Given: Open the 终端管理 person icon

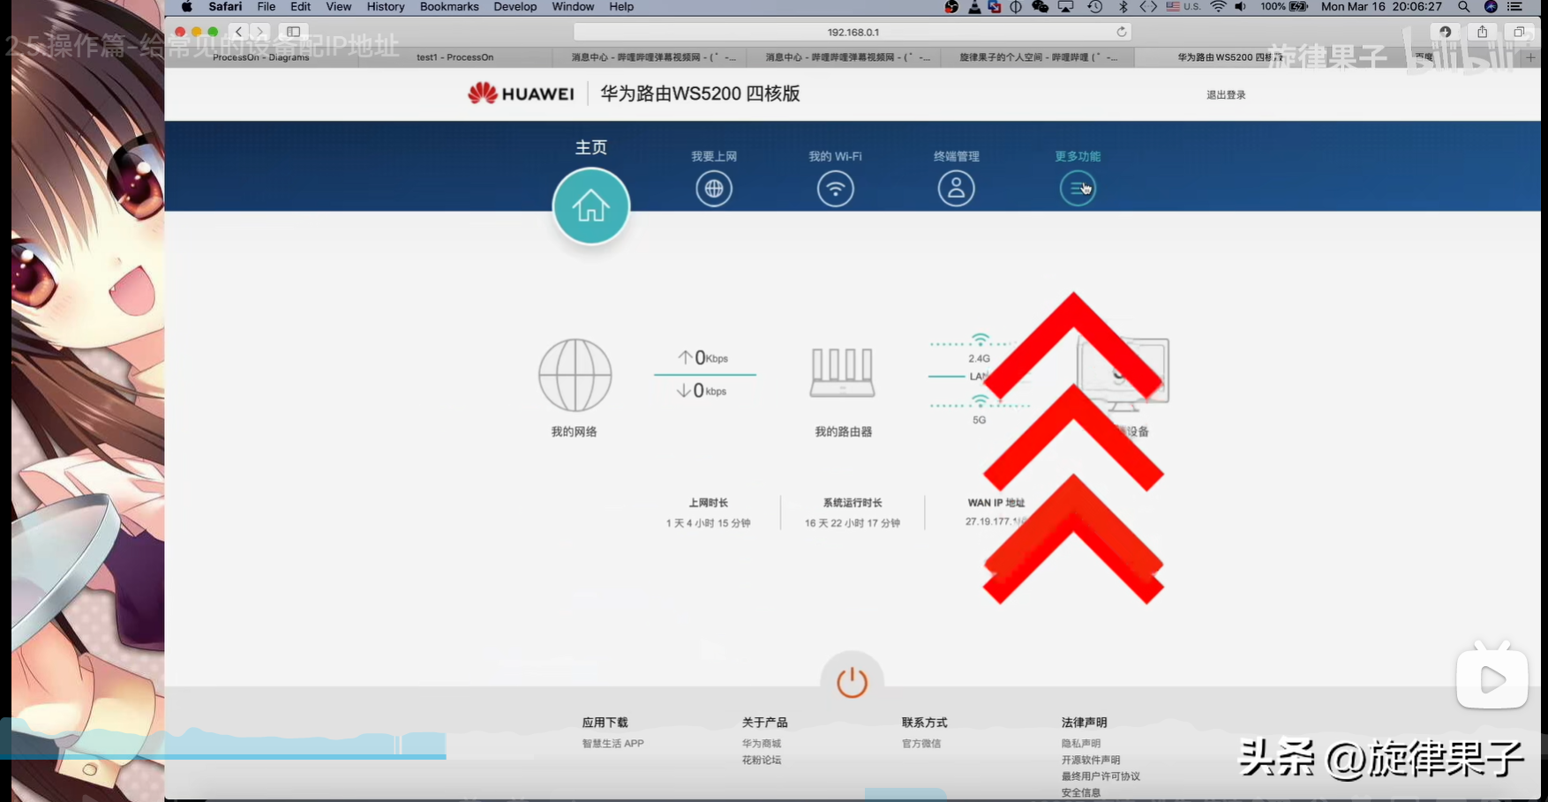Looking at the screenshot, I should tap(956, 189).
